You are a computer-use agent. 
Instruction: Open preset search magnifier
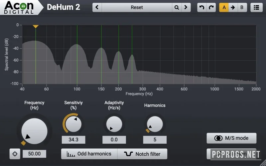coord(177,7)
